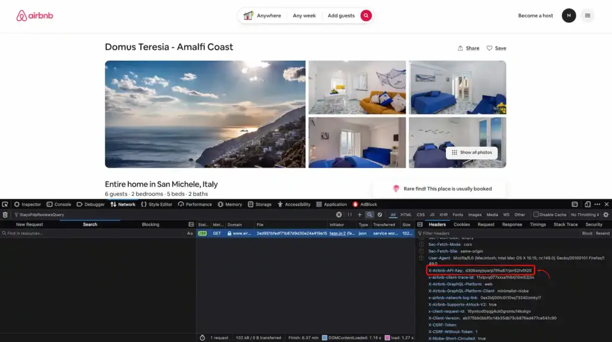Open tags.js:2 initiator link
The height and width of the screenshot is (342, 612).
coord(337,233)
